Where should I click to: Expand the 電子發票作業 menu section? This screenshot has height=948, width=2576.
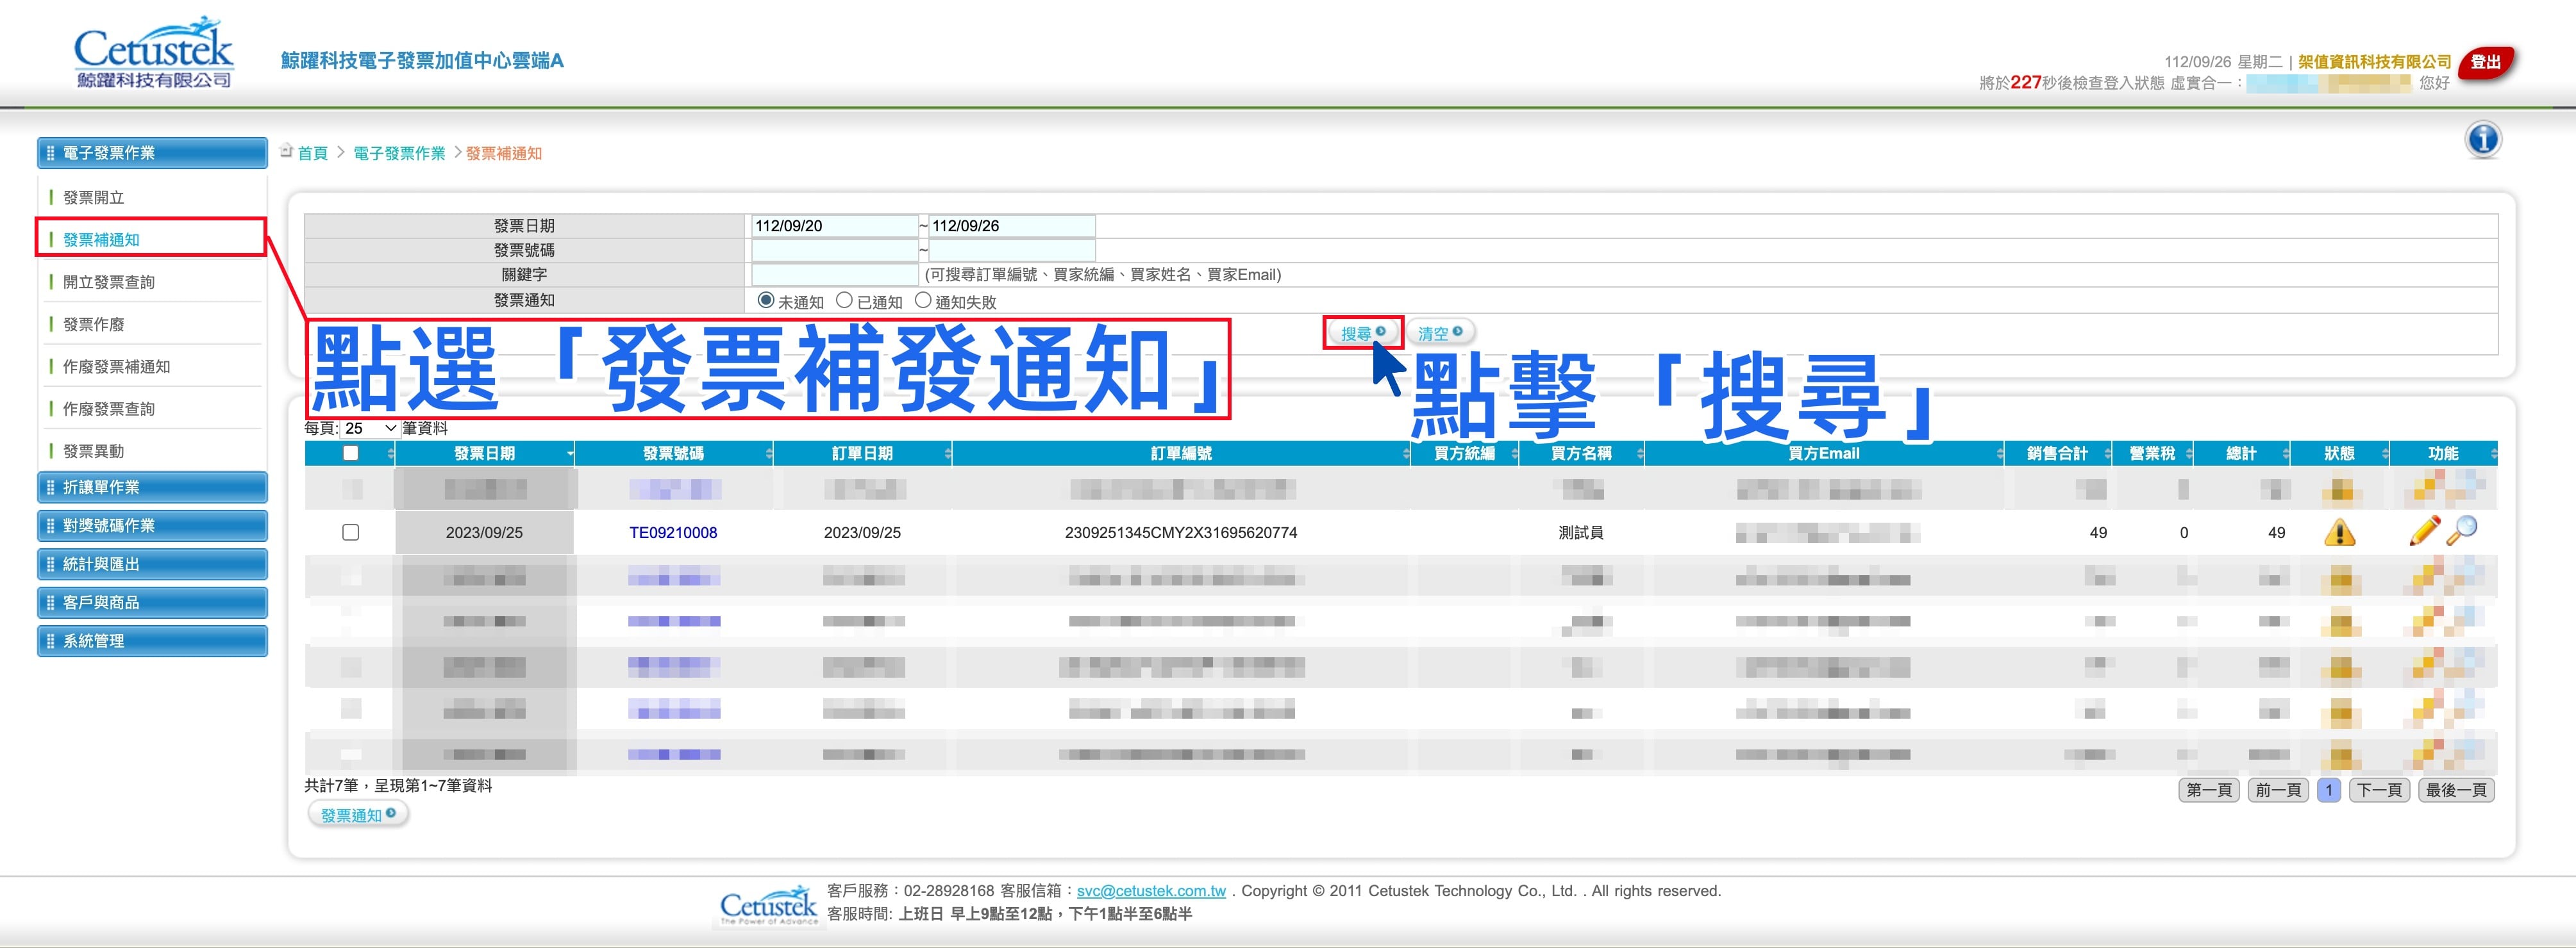[x=152, y=153]
